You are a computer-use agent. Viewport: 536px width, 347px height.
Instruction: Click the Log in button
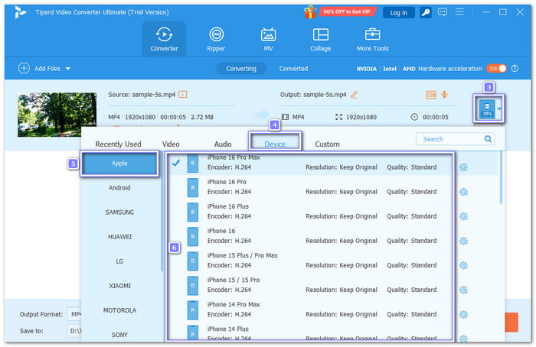click(x=399, y=12)
